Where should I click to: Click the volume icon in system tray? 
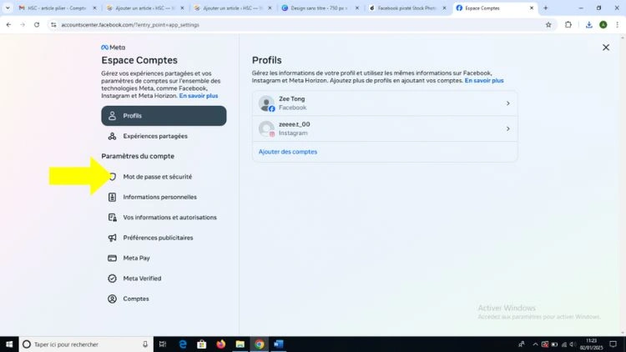click(x=573, y=344)
